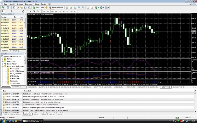Image resolution: width=197 pixels, height=123 pixels.
Task: Open the periods clock icon
Action: tap(101, 8)
